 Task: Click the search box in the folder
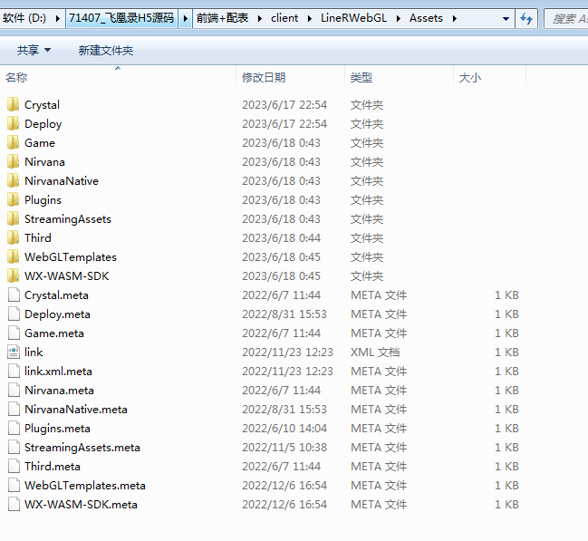pyautogui.click(x=566, y=18)
